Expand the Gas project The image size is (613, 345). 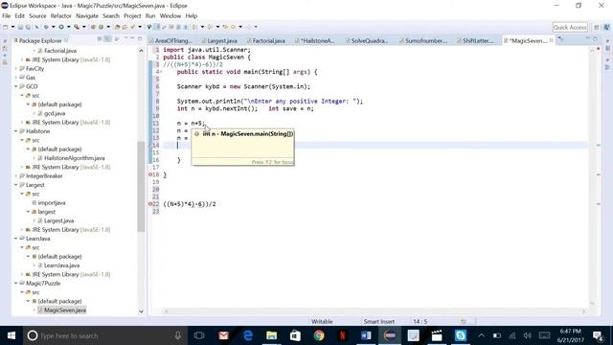tap(16, 78)
